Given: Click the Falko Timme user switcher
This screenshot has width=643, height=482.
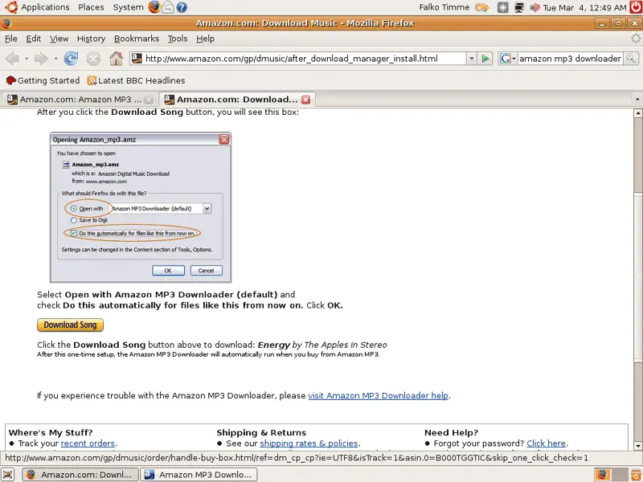Looking at the screenshot, I should [x=444, y=7].
